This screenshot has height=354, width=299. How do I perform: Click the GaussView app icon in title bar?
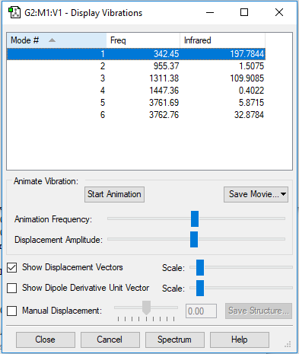[x=14, y=13]
